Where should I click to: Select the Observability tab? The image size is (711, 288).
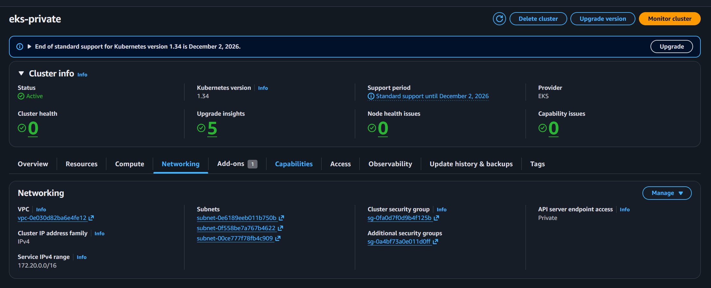click(x=390, y=164)
